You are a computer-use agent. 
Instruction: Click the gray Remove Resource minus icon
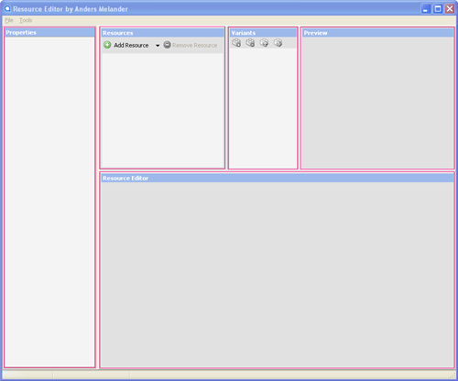coord(167,45)
